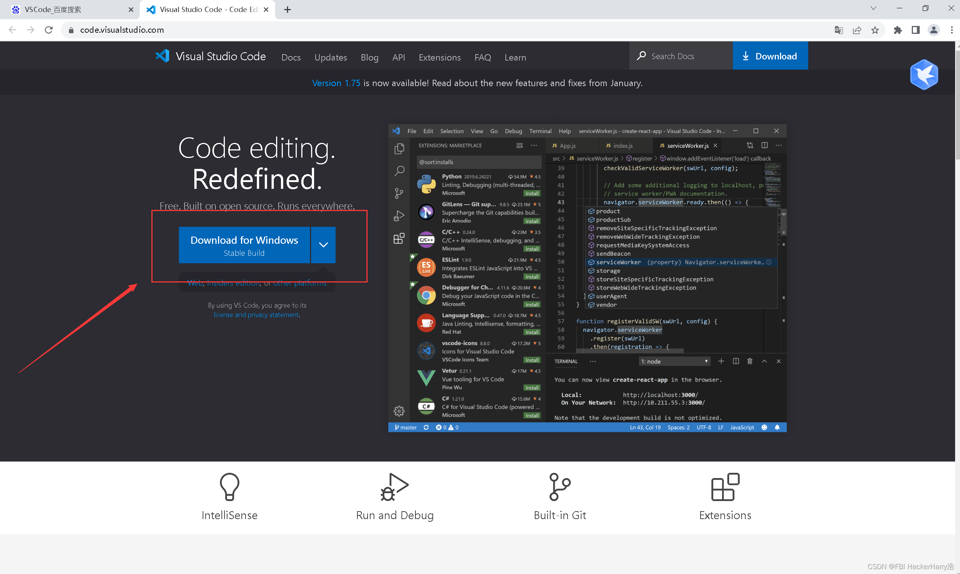Click the Built-in Git feature label
The image size is (960, 574).
(560, 515)
